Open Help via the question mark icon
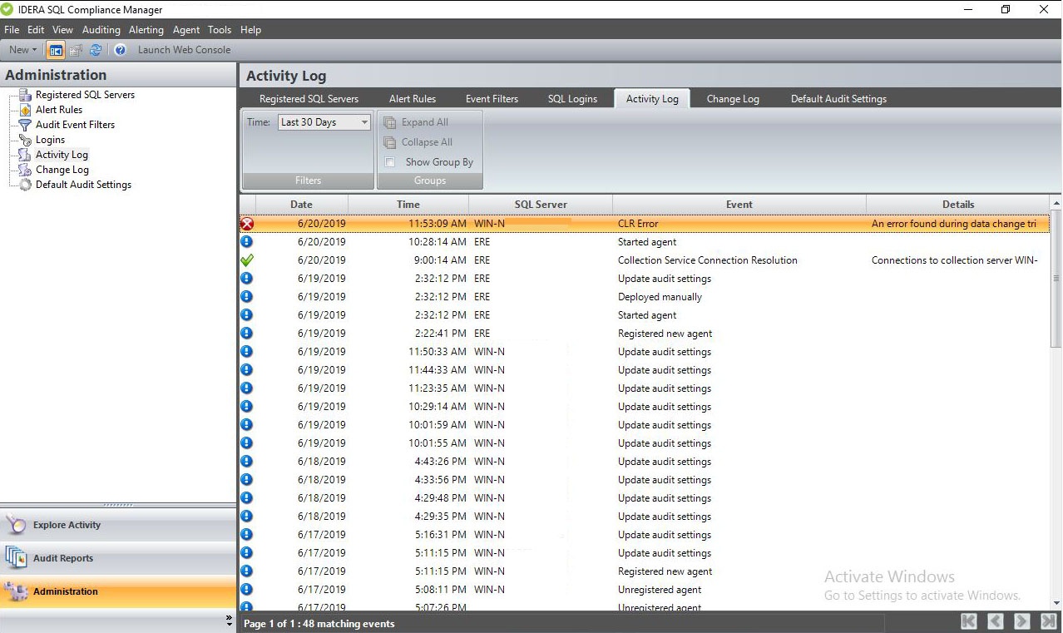Viewport: 1063px width, 633px height. (x=120, y=50)
